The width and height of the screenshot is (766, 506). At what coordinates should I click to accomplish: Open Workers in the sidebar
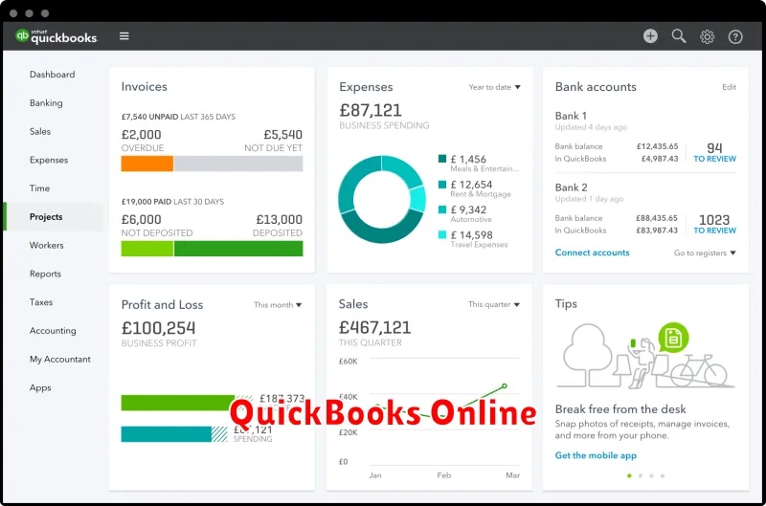46,246
